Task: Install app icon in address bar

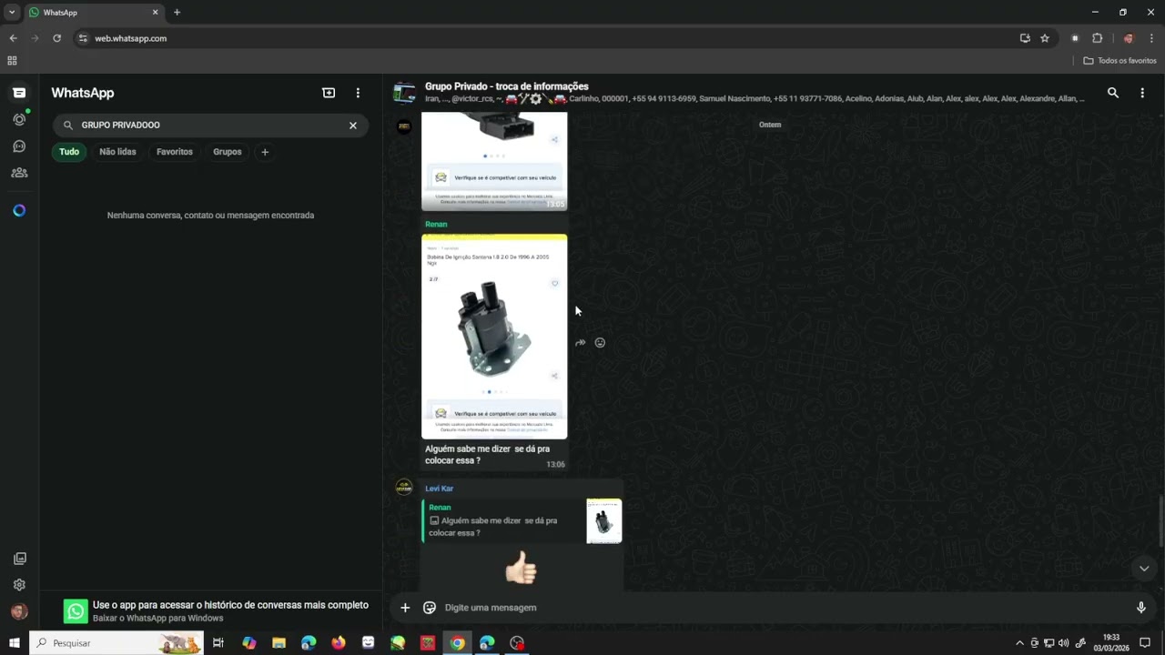Action: [1025, 38]
